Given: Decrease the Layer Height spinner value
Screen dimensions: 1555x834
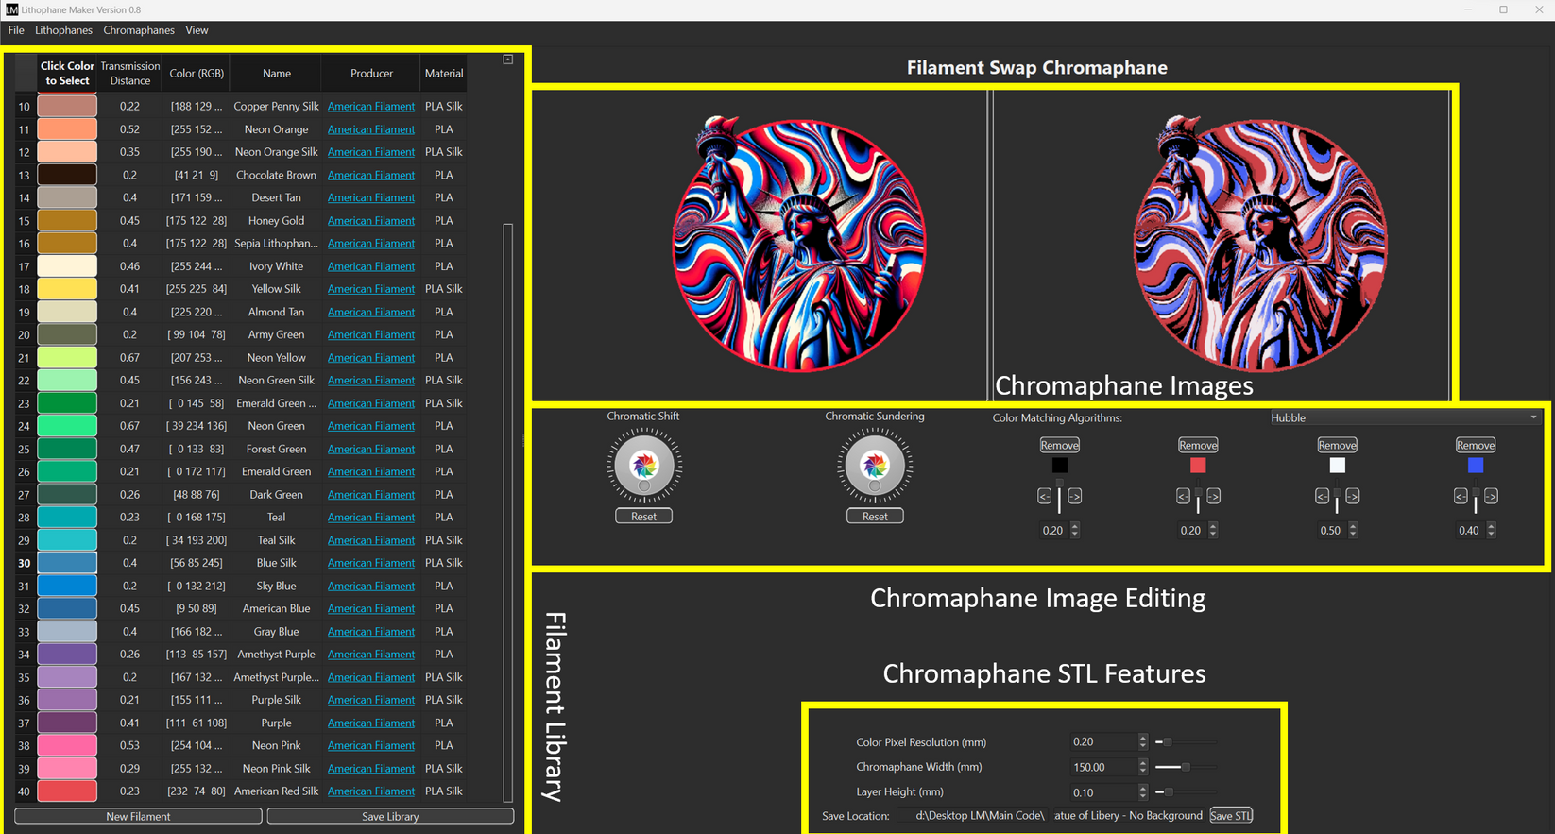Looking at the screenshot, I should pyautogui.click(x=1143, y=796).
